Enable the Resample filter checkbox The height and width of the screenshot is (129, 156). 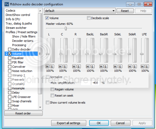point(10,88)
